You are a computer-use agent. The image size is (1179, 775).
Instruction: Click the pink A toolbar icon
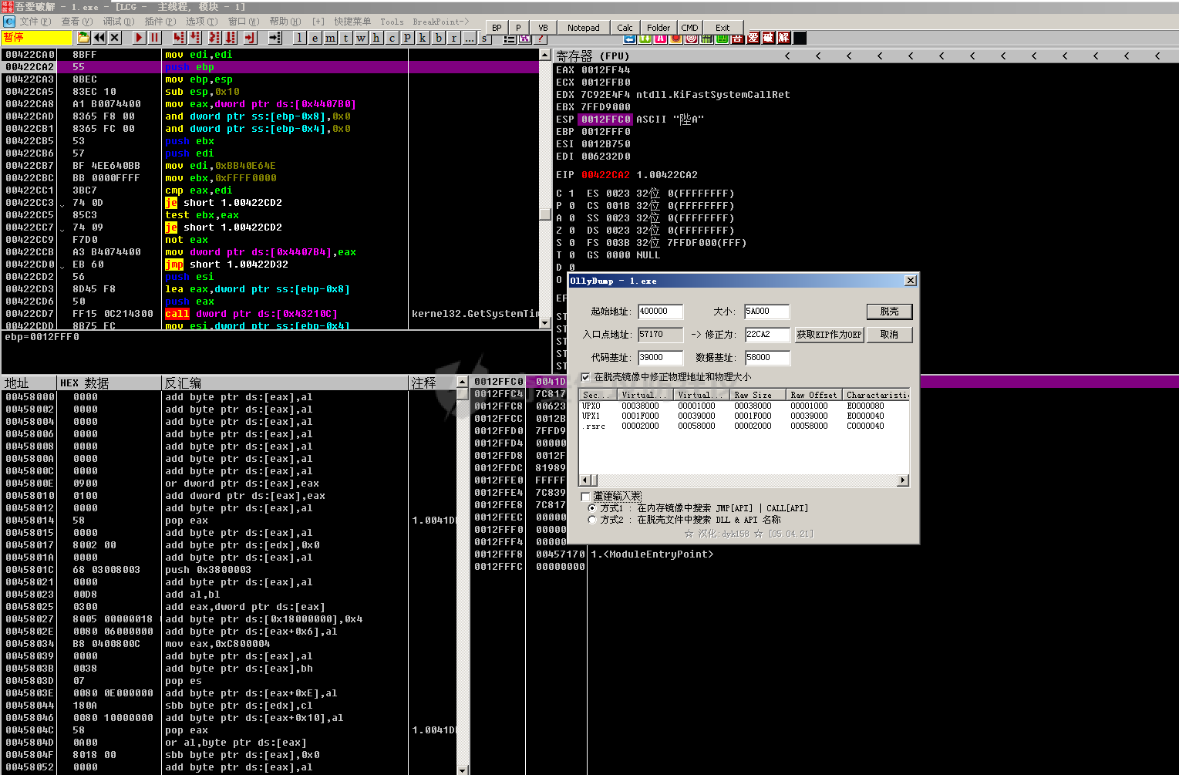click(x=660, y=38)
